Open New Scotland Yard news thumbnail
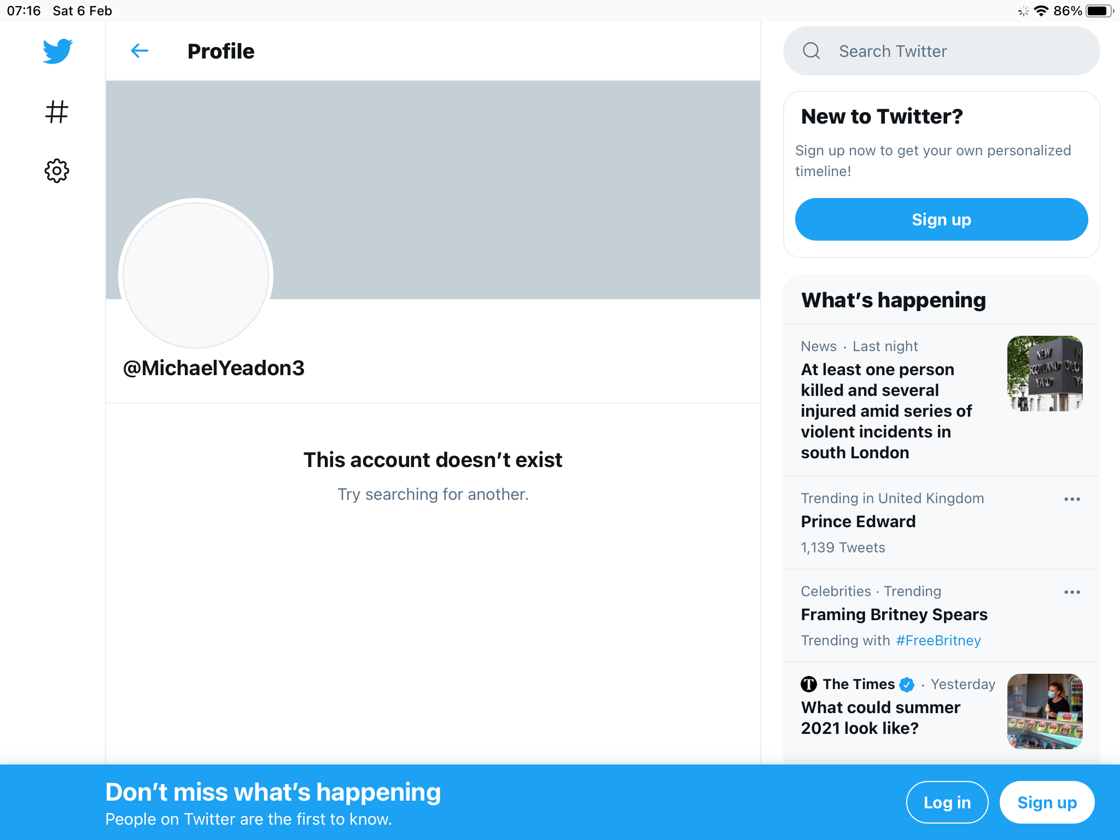 [x=1045, y=374]
